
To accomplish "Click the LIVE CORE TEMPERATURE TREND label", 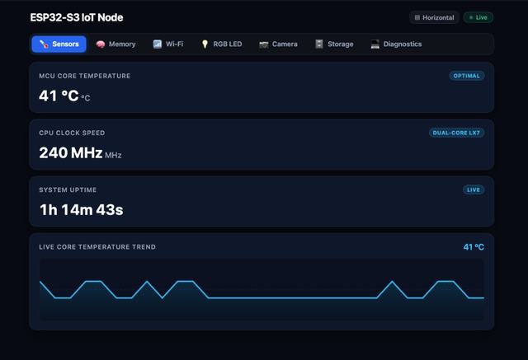I will pos(97,246).
